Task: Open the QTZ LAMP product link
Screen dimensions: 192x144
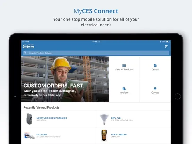Action: click(x=42, y=135)
